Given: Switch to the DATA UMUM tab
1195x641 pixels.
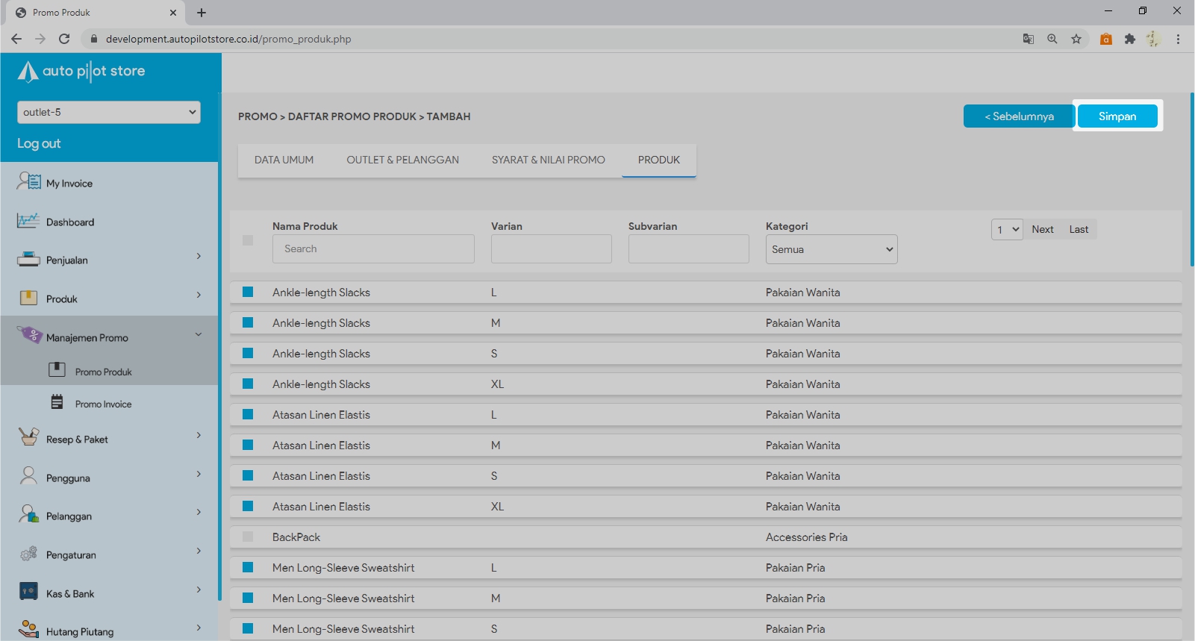Looking at the screenshot, I should tap(284, 160).
